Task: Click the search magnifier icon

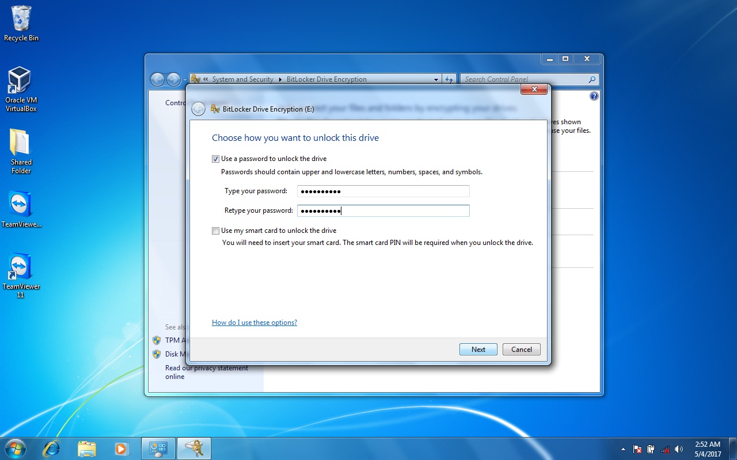Action: tap(592, 79)
